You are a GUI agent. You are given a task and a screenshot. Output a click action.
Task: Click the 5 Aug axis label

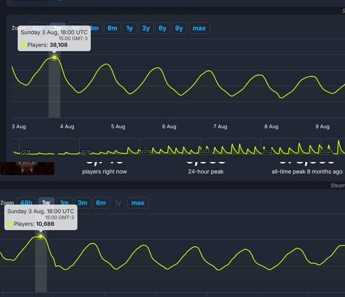(118, 126)
